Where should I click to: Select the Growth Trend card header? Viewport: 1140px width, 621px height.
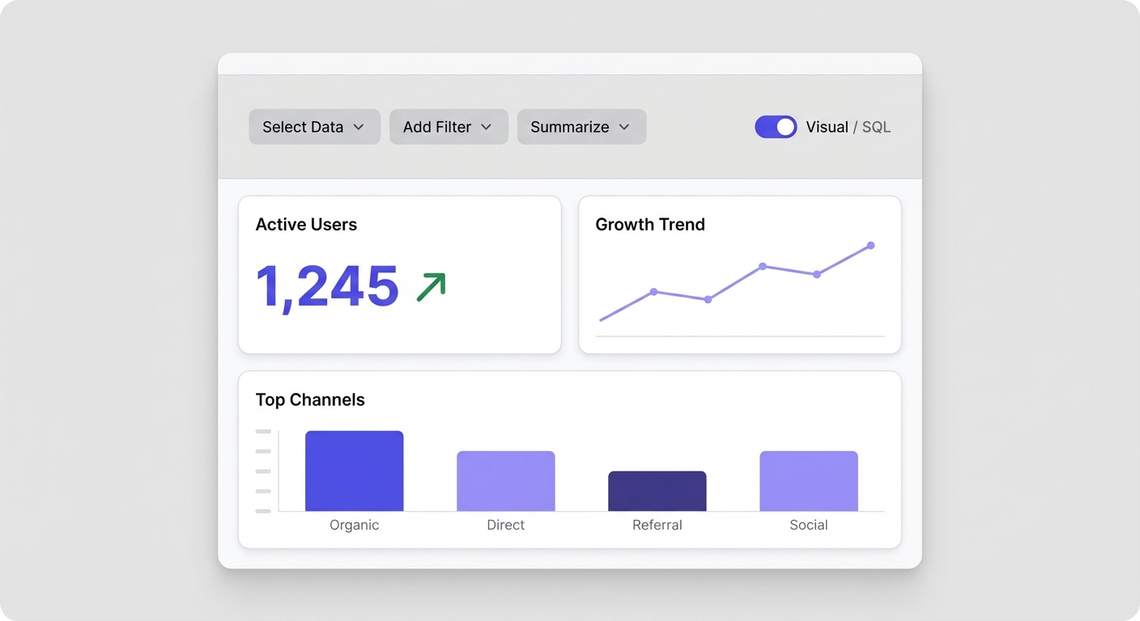(x=650, y=225)
